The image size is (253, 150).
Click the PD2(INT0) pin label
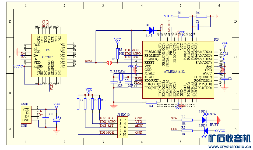152,88
